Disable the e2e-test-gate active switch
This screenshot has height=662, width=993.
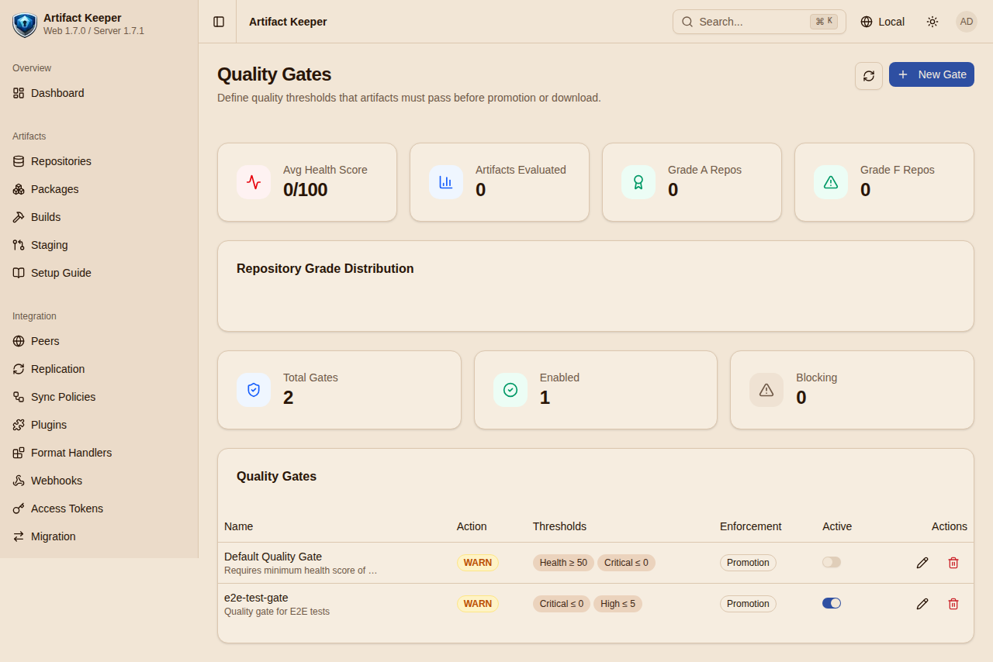pos(832,603)
